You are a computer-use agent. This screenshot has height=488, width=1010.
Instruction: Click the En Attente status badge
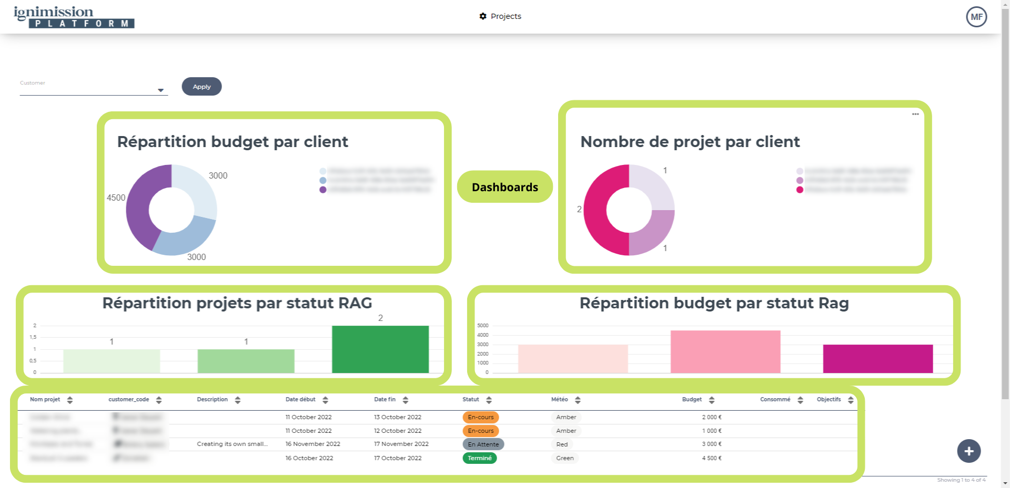[483, 444]
